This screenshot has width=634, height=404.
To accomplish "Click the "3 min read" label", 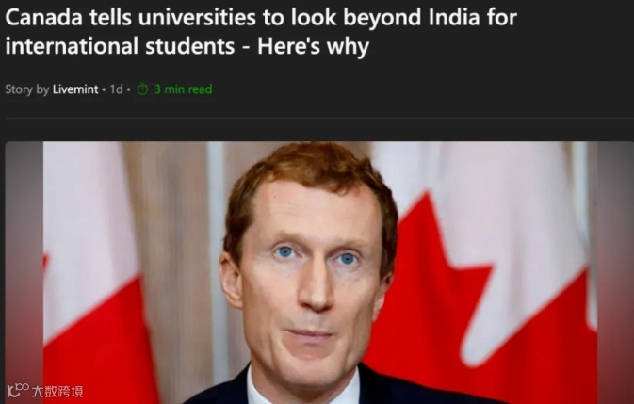I will pyautogui.click(x=183, y=89).
